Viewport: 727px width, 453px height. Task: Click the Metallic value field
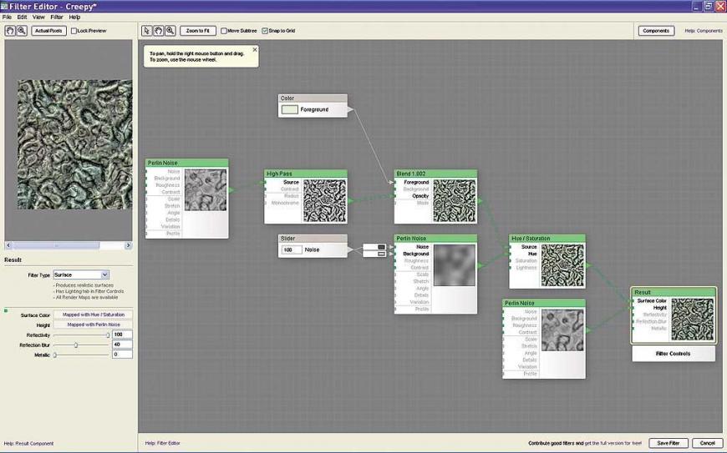[122, 355]
